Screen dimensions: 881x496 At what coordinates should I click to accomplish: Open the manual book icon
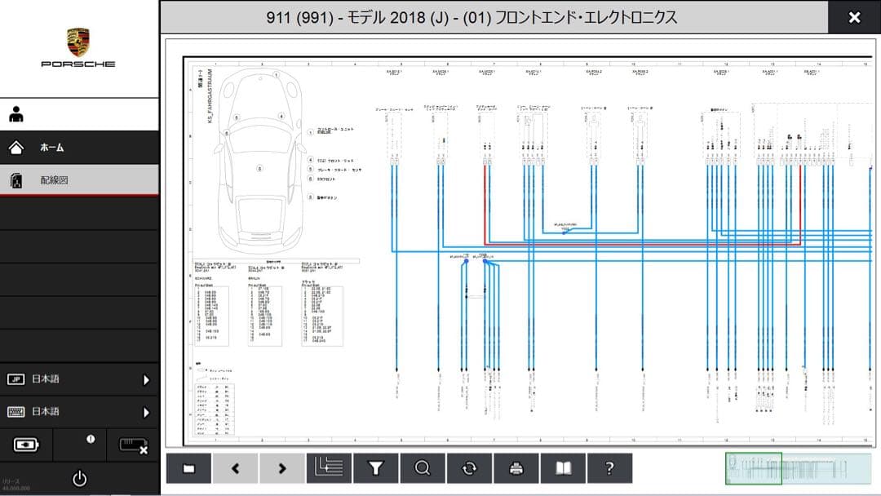[x=563, y=467]
